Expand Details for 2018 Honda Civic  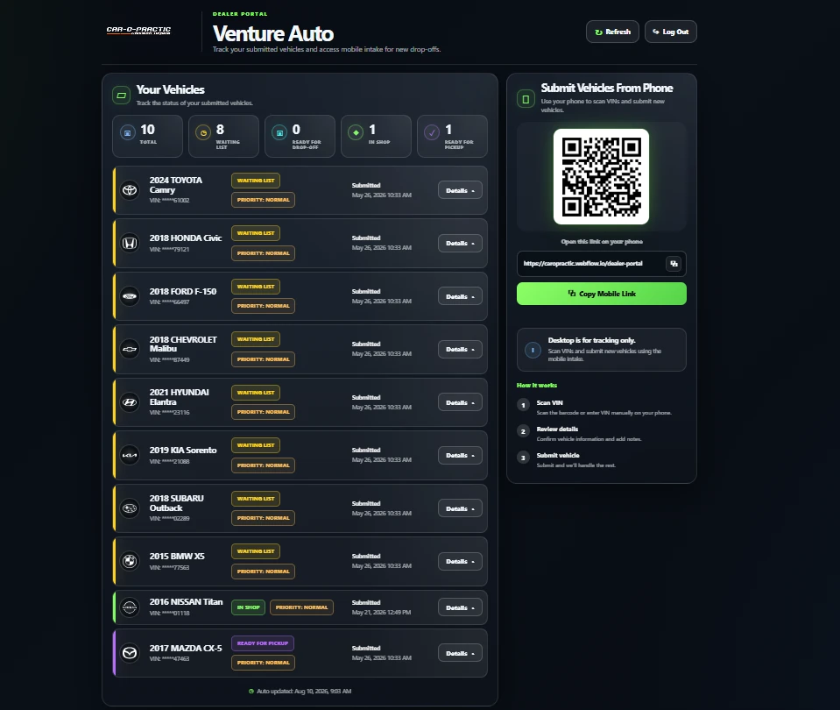pos(460,243)
